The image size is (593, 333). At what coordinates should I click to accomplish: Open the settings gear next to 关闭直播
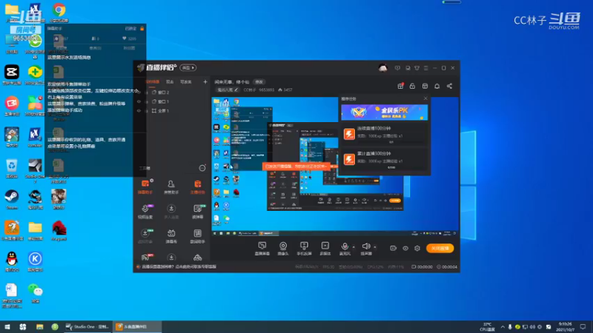click(417, 248)
